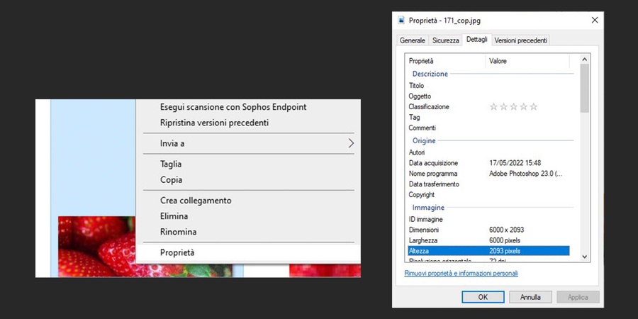Choose Rinomina in the context menu
The image size is (638, 319).
pyautogui.click(x=179, y=232)
